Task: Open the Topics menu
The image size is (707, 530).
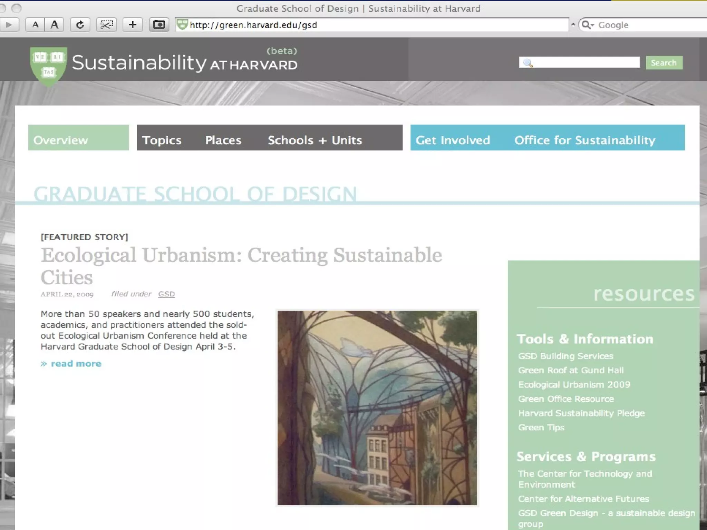Action: 162,140
